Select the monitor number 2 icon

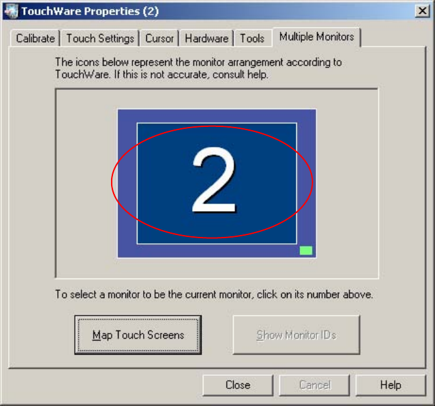214,179
